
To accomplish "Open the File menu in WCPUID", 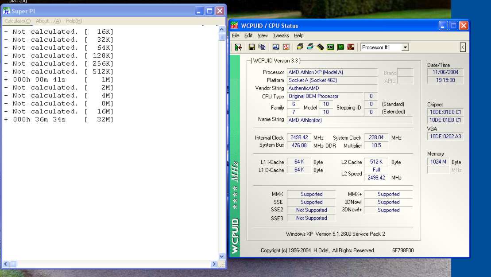I will 236,36.
